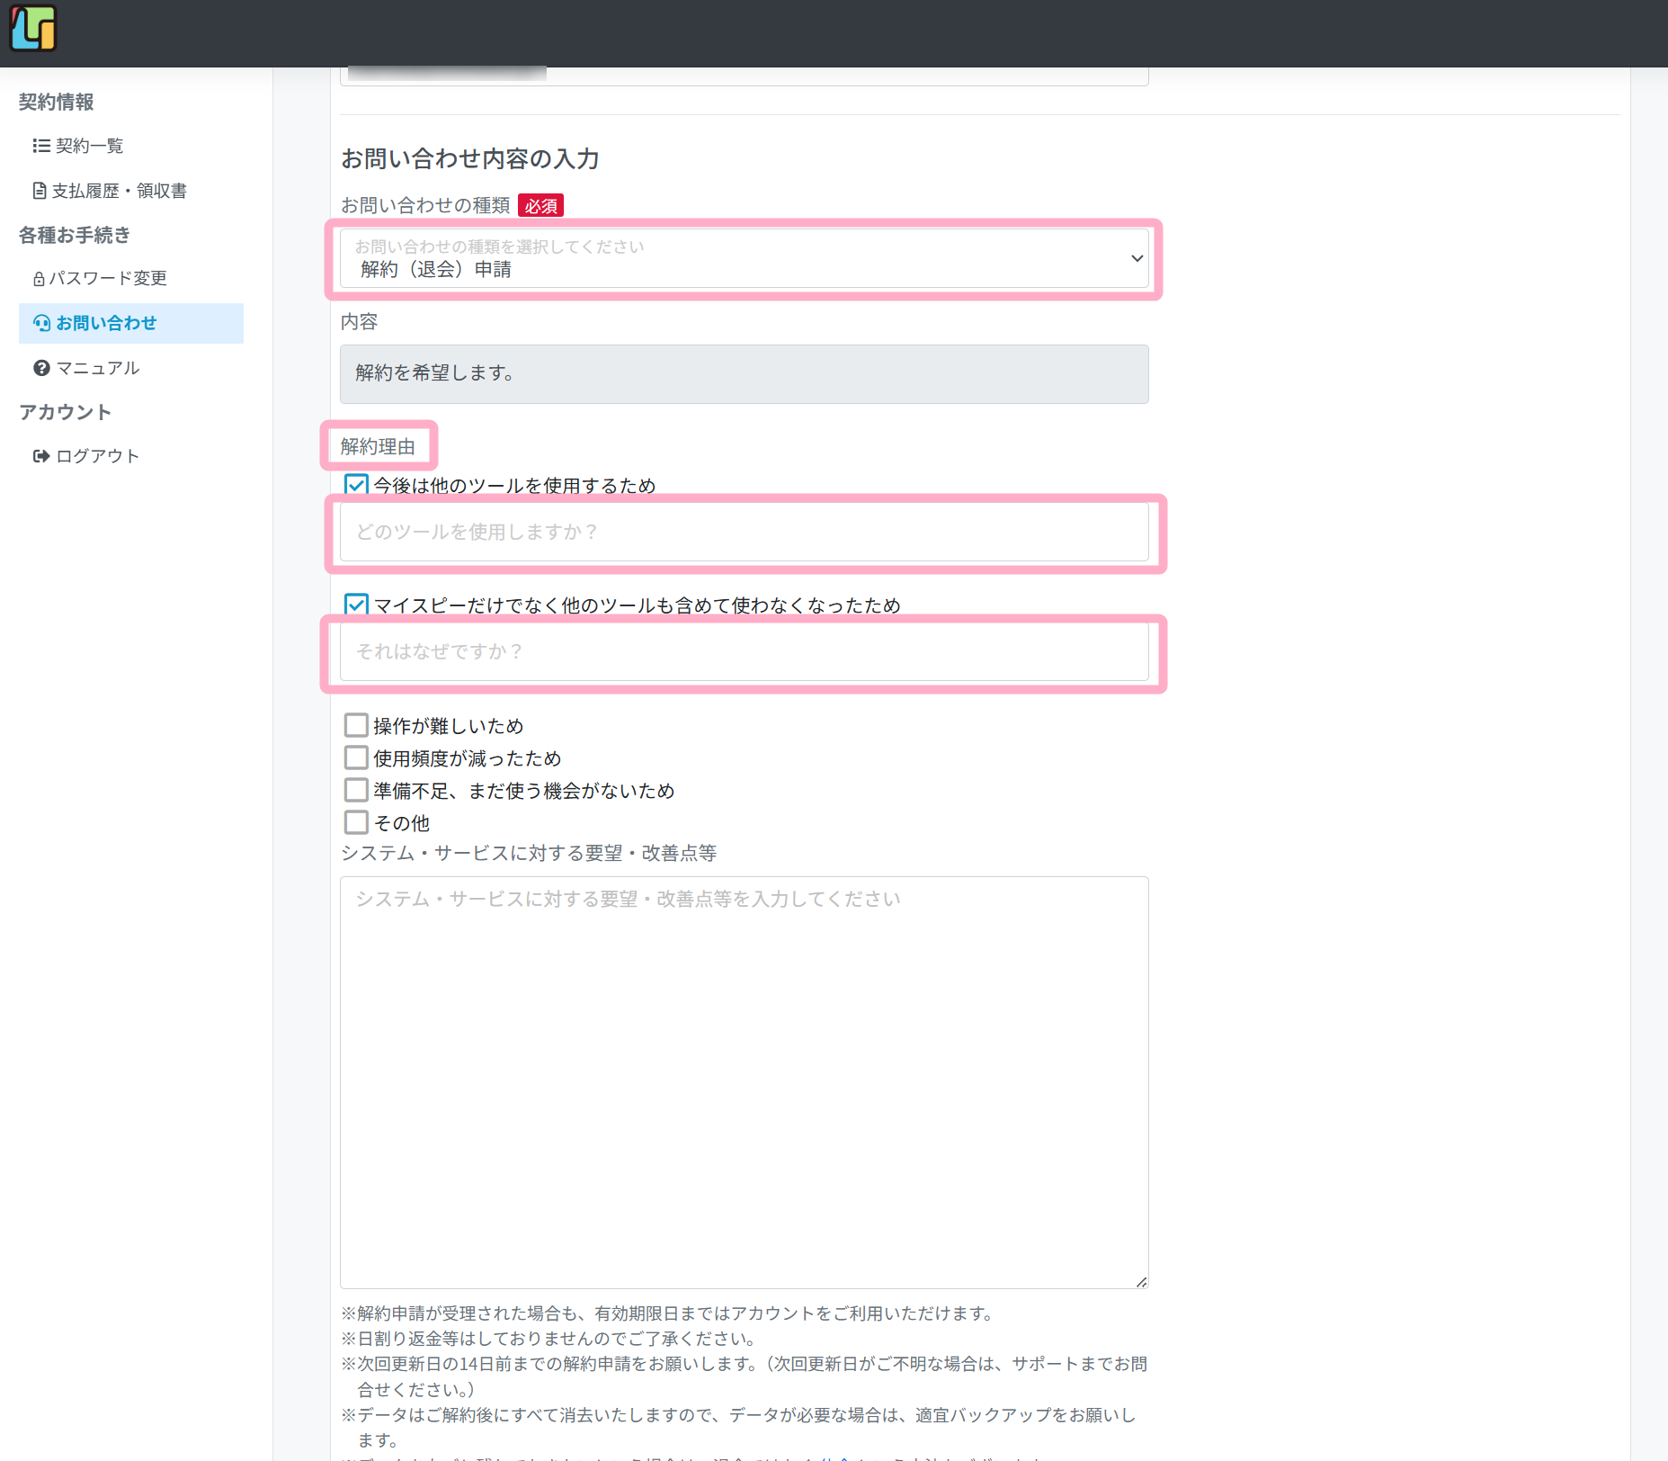Image resolution: width=1668 pixels, height=1461 pixels.
Task: Click the resize grip of the 要望 textarea
Action: coord(1141,1281)
